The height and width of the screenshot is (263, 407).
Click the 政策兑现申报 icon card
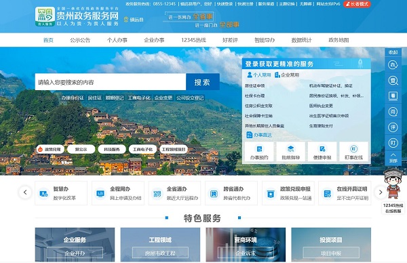tap(288, 193)
